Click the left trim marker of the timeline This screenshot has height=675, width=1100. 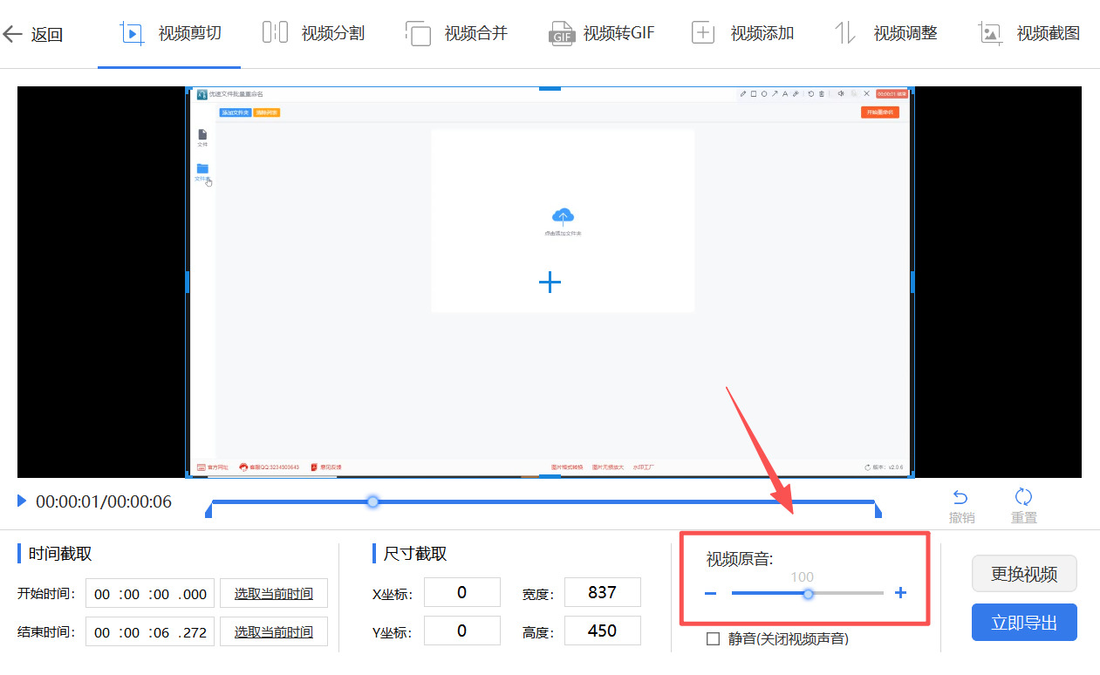coord(208,509)
